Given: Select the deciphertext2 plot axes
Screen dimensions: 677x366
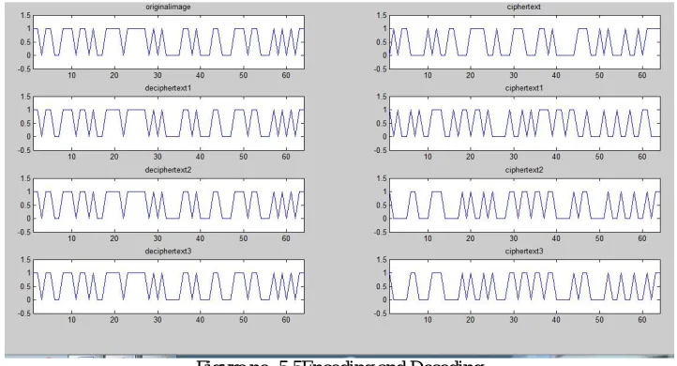Looking at the screenshot, I should click(x=169, y=205).
